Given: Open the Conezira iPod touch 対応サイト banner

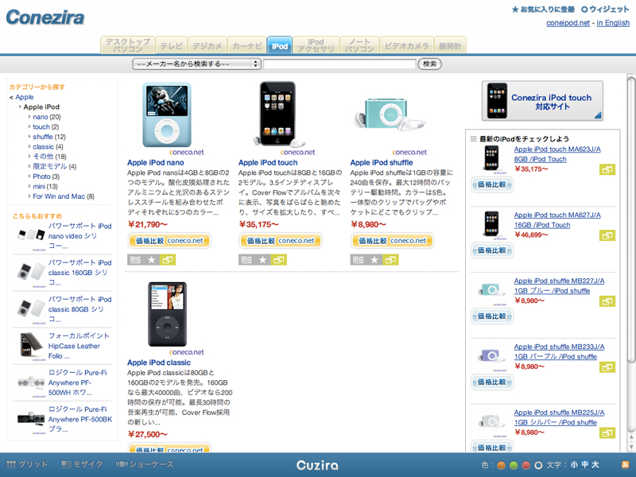Looking at the screenshot, I should tap(542, 101).
